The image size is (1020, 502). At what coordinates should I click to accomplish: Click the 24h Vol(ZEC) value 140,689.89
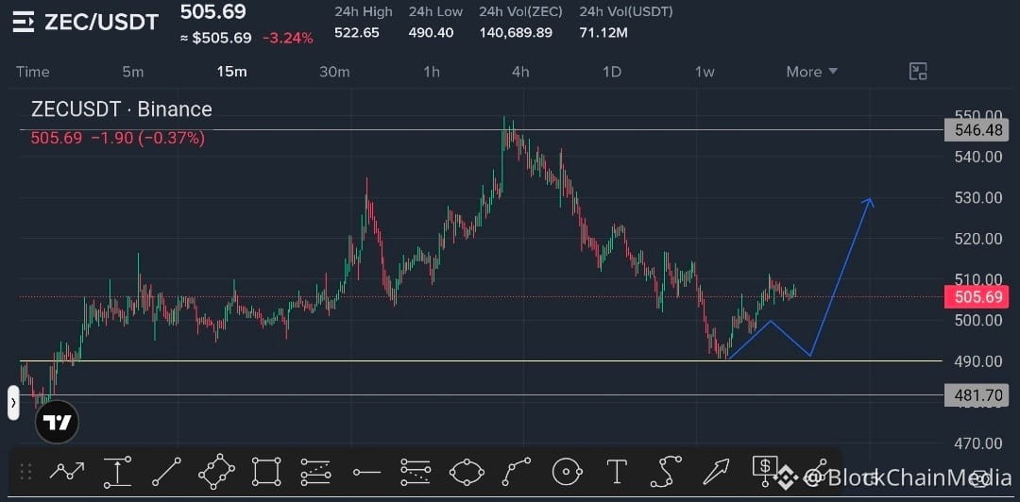(x=516, y=32)
